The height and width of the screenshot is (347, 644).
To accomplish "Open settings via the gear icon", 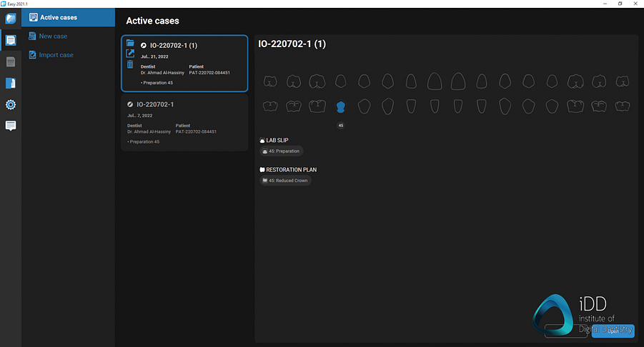I will (11, 105).
